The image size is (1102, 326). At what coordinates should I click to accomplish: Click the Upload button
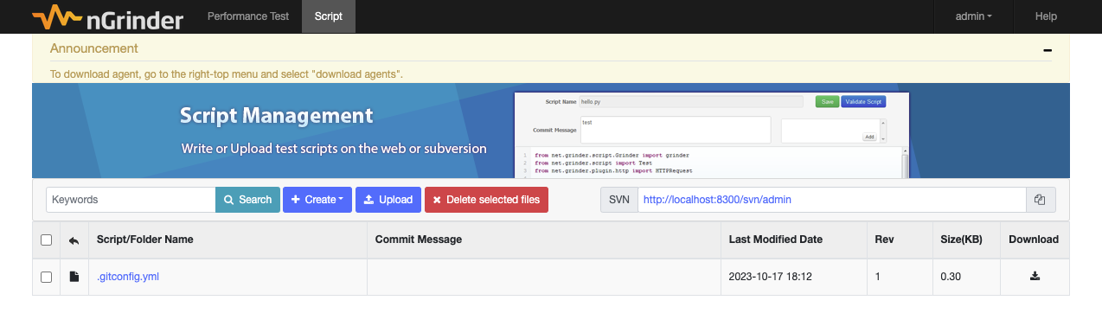(x=388, y=200)
